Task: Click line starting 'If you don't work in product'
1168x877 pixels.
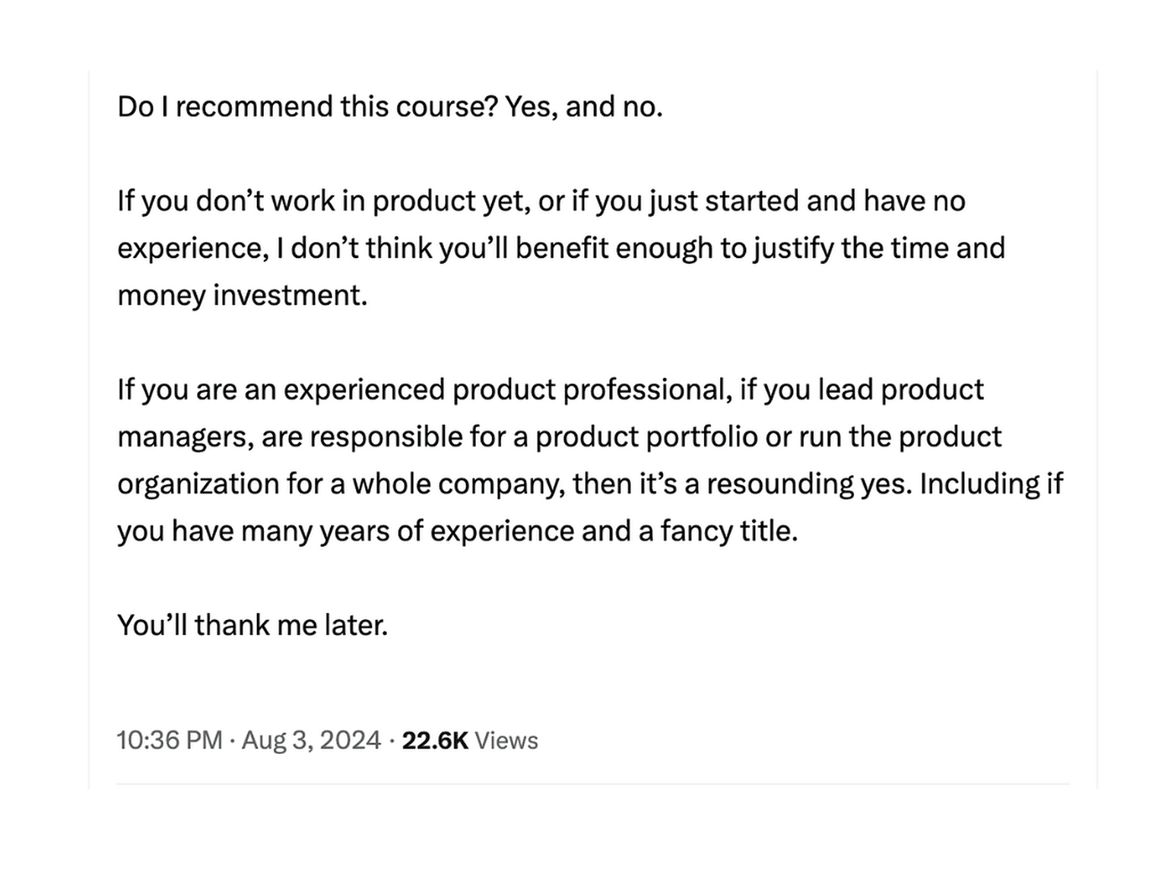Action: coord(541,202)
